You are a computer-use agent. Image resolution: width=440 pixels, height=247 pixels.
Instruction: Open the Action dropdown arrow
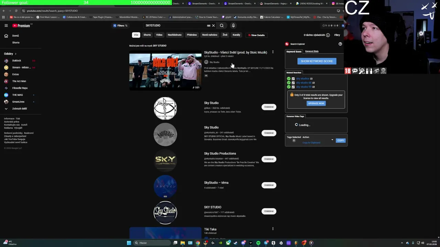332,140
